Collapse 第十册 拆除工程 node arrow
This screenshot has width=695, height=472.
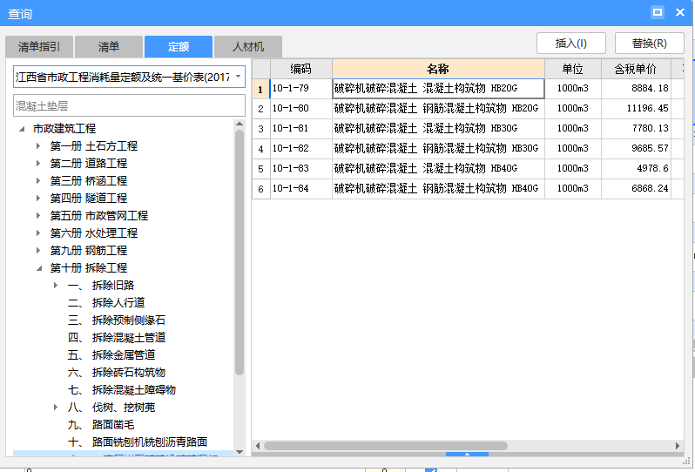tap(39, 268)
